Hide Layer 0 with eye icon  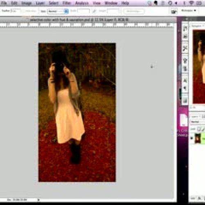click(x=191, y=138)
